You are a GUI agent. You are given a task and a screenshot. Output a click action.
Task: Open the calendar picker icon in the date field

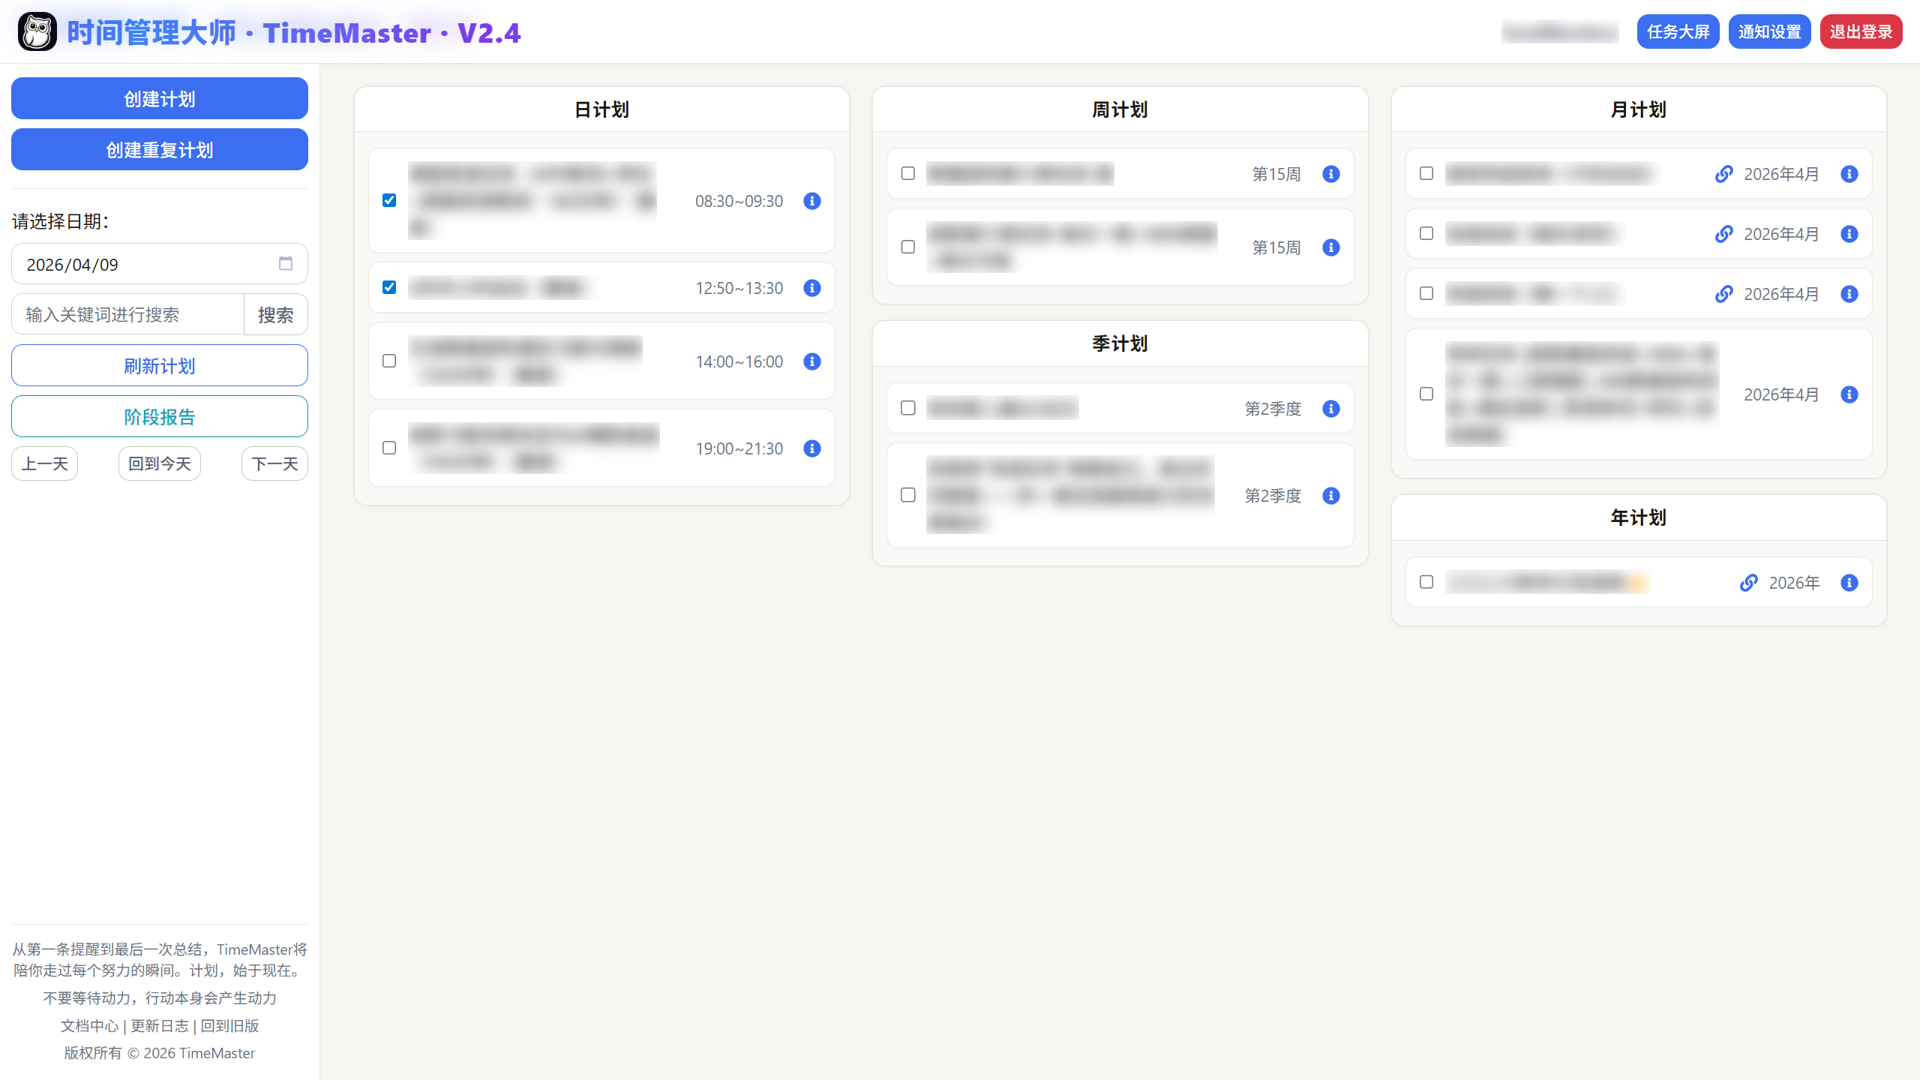pyautogui.click(x=286, y=264)
